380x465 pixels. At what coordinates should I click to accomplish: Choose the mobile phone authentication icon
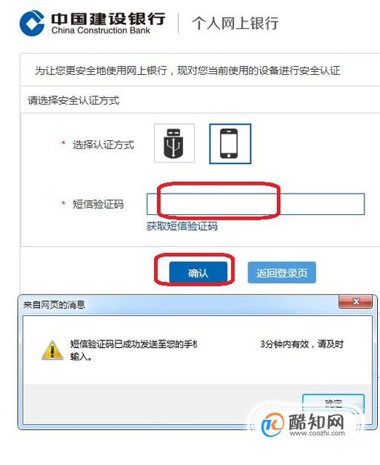(230, 144)
